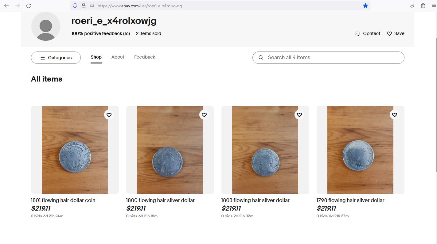Click the padlock site security icon
This screenshot has height=244, width=437.
pyautogui.click(x=83, y=6)
